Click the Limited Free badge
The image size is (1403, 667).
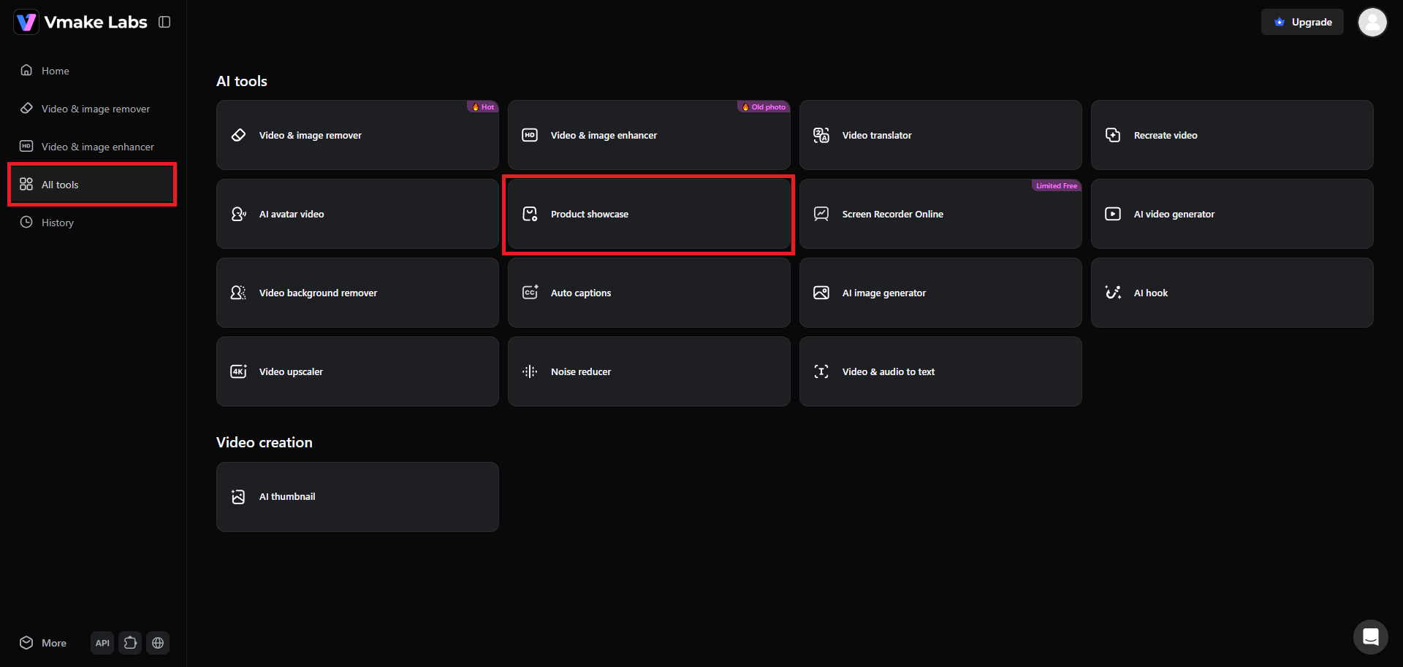tap(1056, 185)
